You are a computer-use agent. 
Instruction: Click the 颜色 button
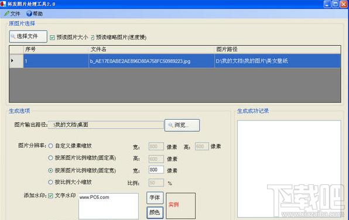pyautogui.click(x=155, y=212)
